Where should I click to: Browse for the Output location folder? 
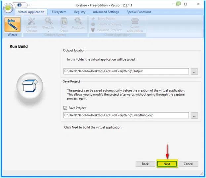(x=194, y=72)
